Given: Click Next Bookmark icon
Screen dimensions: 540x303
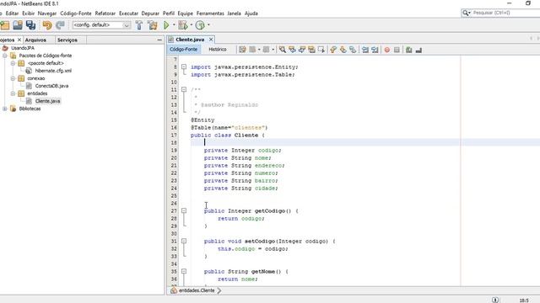Looking at the screenshot, I should click(343, 50).
